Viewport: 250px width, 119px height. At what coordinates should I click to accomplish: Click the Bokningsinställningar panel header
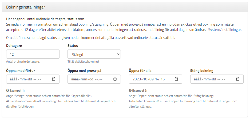[125, 7]
